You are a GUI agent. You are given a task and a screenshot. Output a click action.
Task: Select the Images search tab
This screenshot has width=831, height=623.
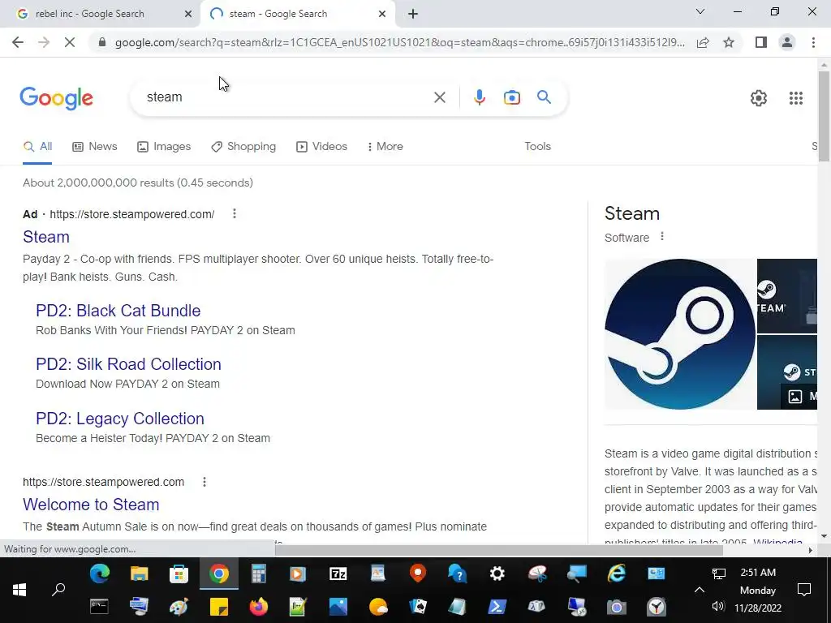(x=164, y=147)
